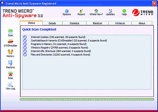Click the green scan progress bar

[87, 99]
